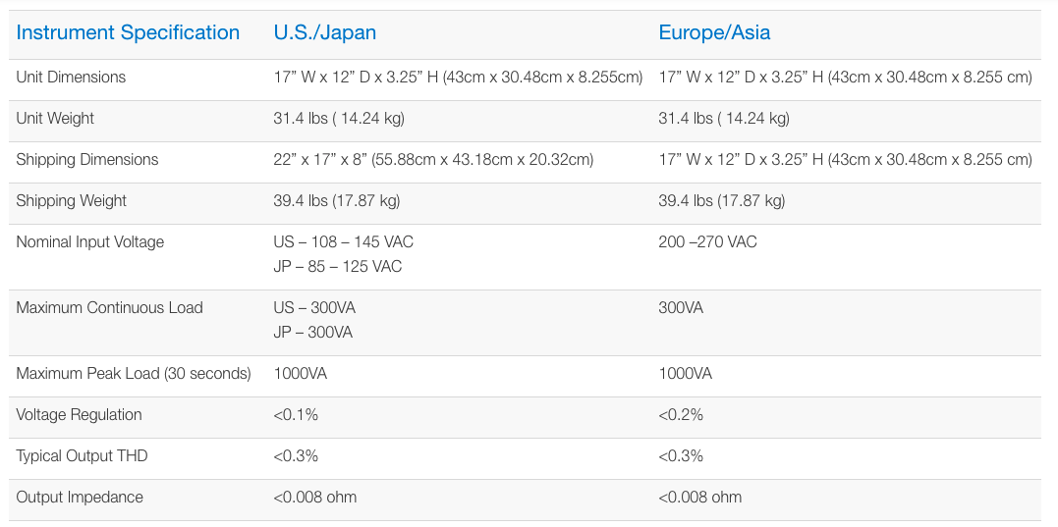The width and height of the screenshot is (1058, 527).
Task: Click the Instrument Specification column header
Action: [128, 32]
